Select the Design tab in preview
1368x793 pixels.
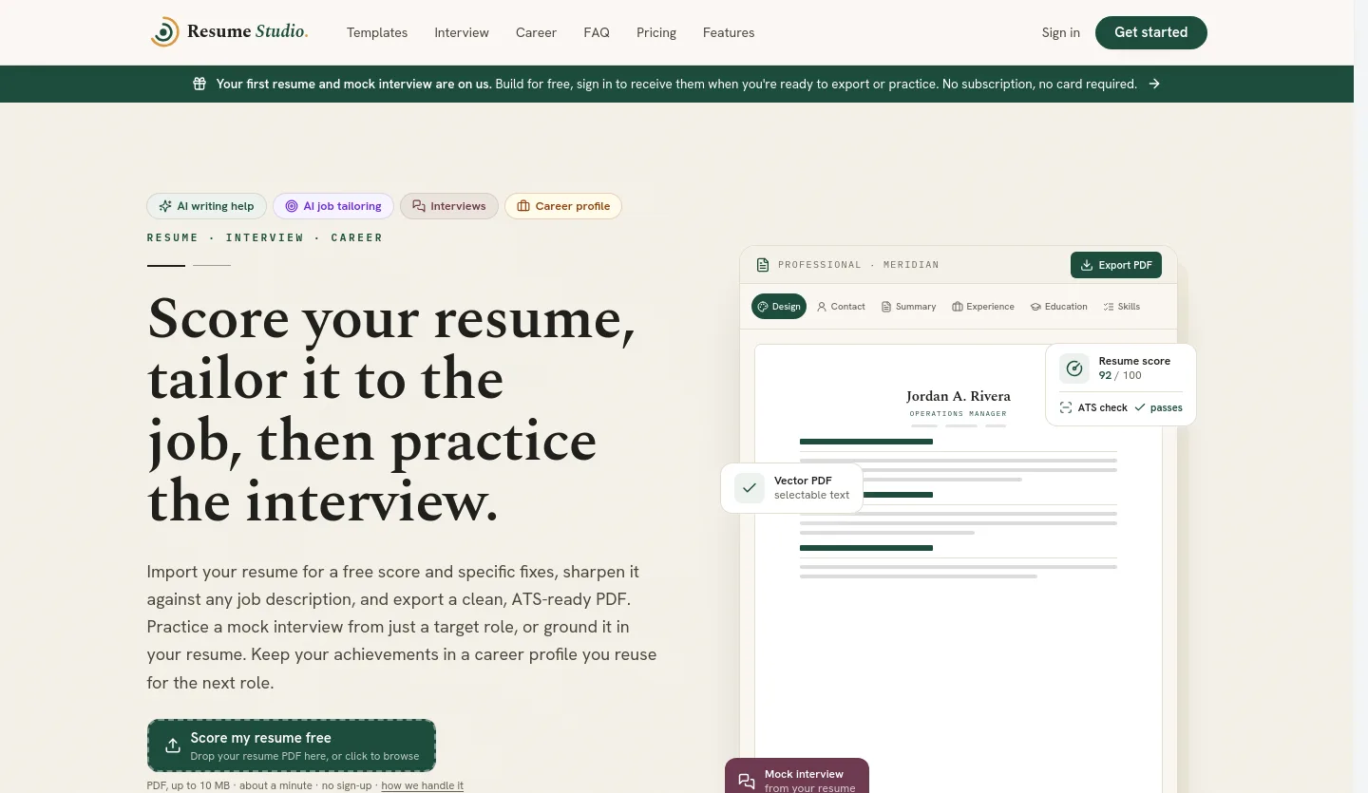779,307
